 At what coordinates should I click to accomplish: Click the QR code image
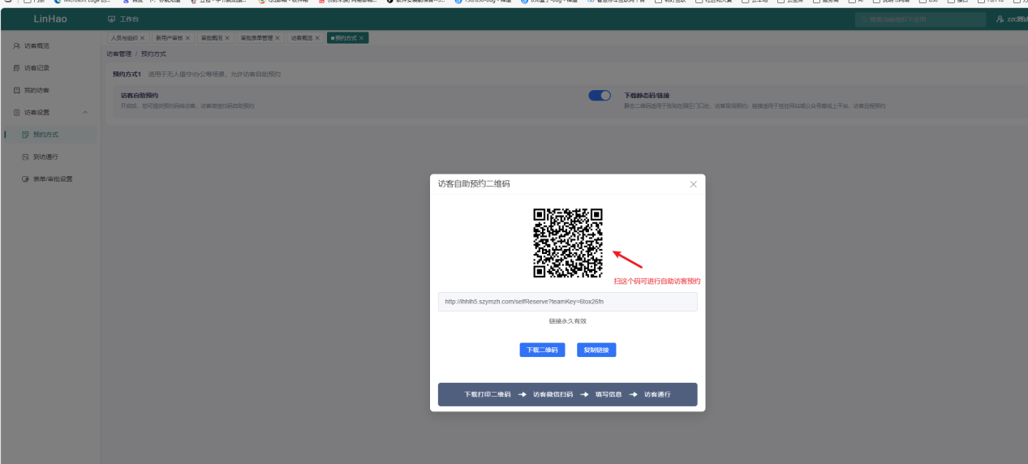click(x=568, y=243)
